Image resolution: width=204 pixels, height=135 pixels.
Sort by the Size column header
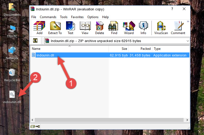coord(119,49)
